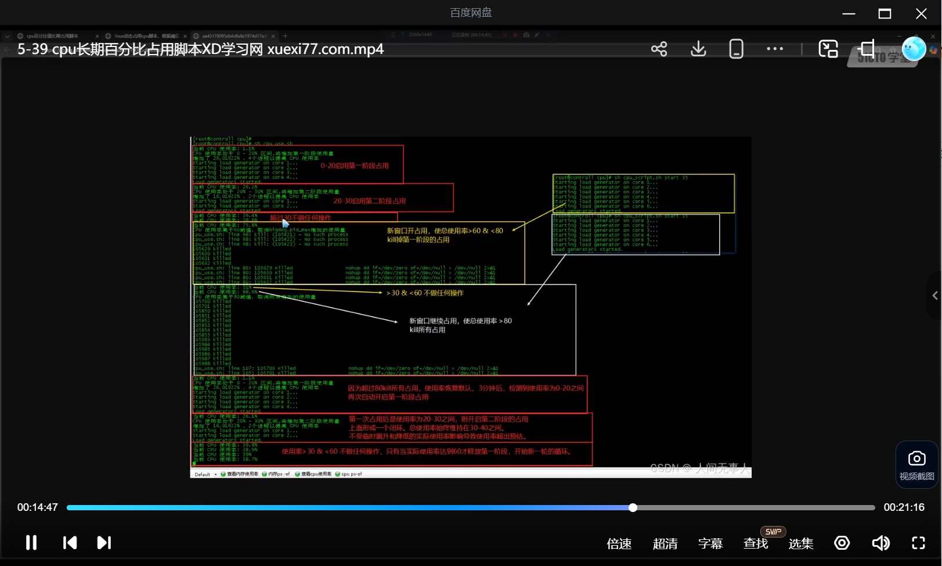Open the 倍速 playback speed menu
Screen dimensions: 942x566
point(619,544)
